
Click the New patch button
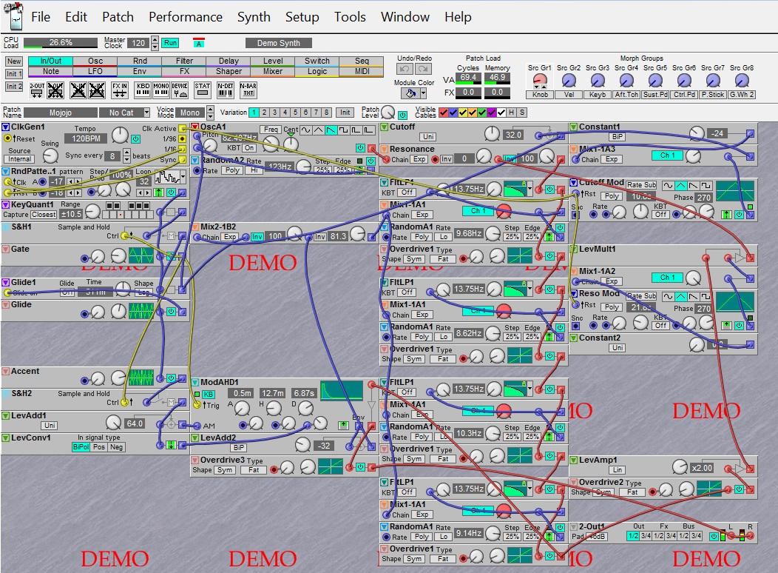pos(14,61)
